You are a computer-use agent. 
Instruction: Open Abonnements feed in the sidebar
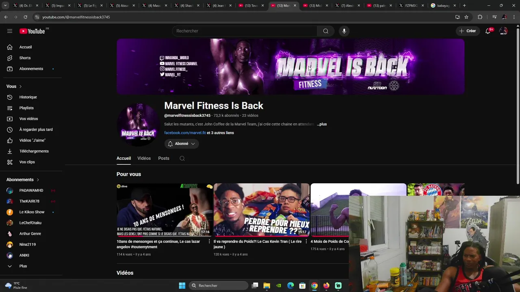[x=31, y=69]
